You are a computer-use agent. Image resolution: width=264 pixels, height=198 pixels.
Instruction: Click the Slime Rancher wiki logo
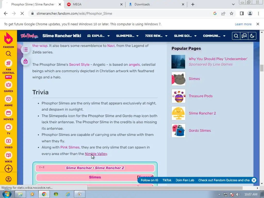(x=29, y=36)
